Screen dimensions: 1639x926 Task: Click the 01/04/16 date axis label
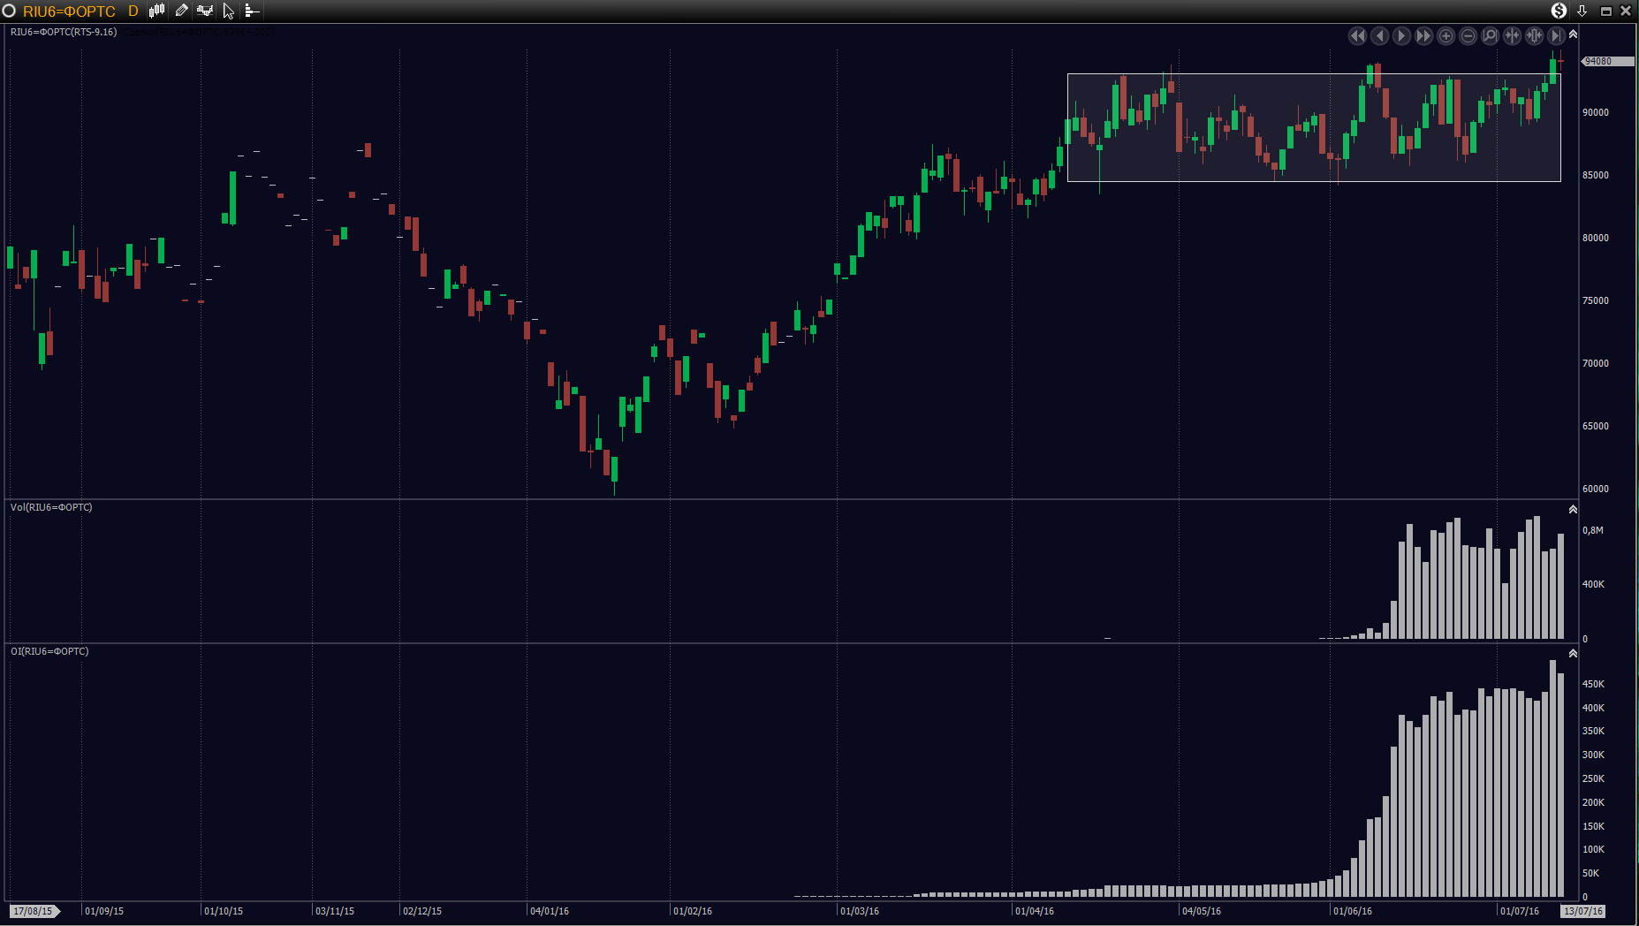pyautogui.click(x=1035, y=912)
